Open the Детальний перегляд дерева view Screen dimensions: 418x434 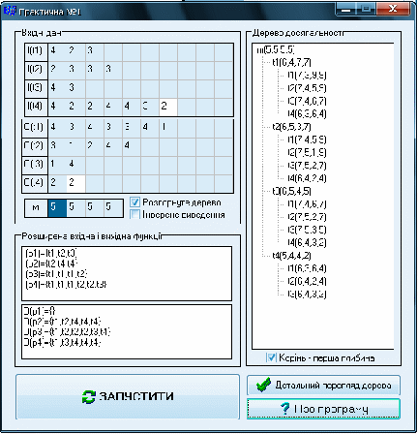coord(323,385)
